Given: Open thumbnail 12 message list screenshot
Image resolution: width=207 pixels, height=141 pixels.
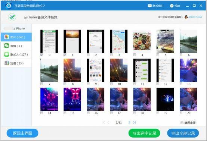Looking at the screenshot, I should click(165, 70).
